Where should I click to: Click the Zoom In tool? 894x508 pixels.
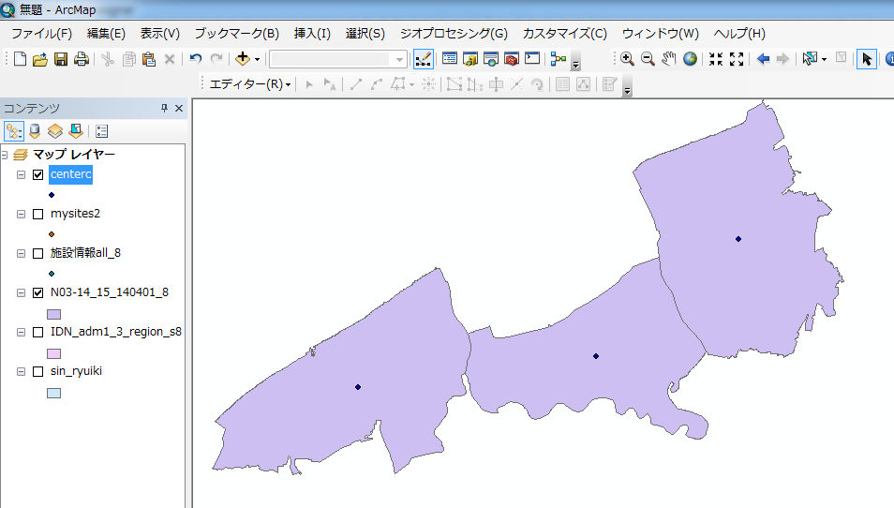(x=627, y=59)
